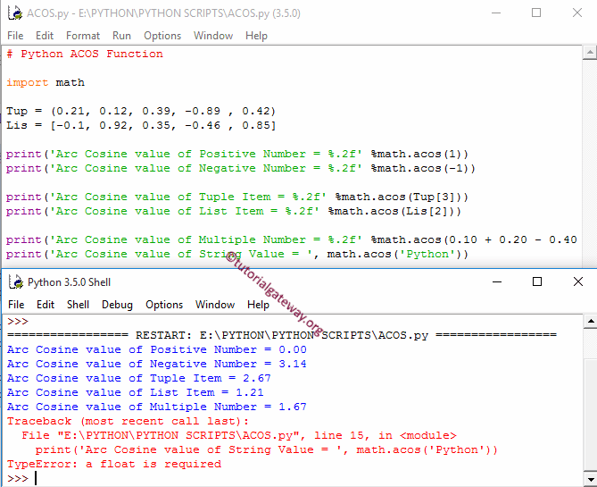Click the print line with math.acos(1)

click(237, 154)
